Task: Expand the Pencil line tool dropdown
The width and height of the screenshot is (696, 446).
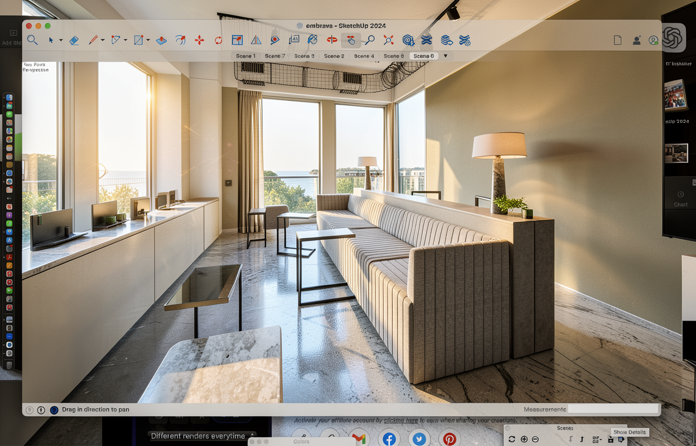Action: 103,40
